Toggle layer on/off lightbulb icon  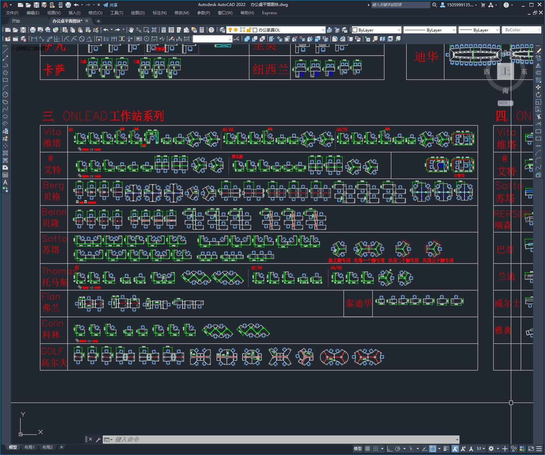coord(230,30)
